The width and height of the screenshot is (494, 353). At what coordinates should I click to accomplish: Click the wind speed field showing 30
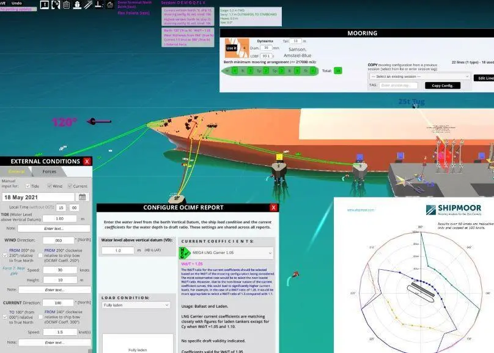pyautogui.click(x=60, y=270)
